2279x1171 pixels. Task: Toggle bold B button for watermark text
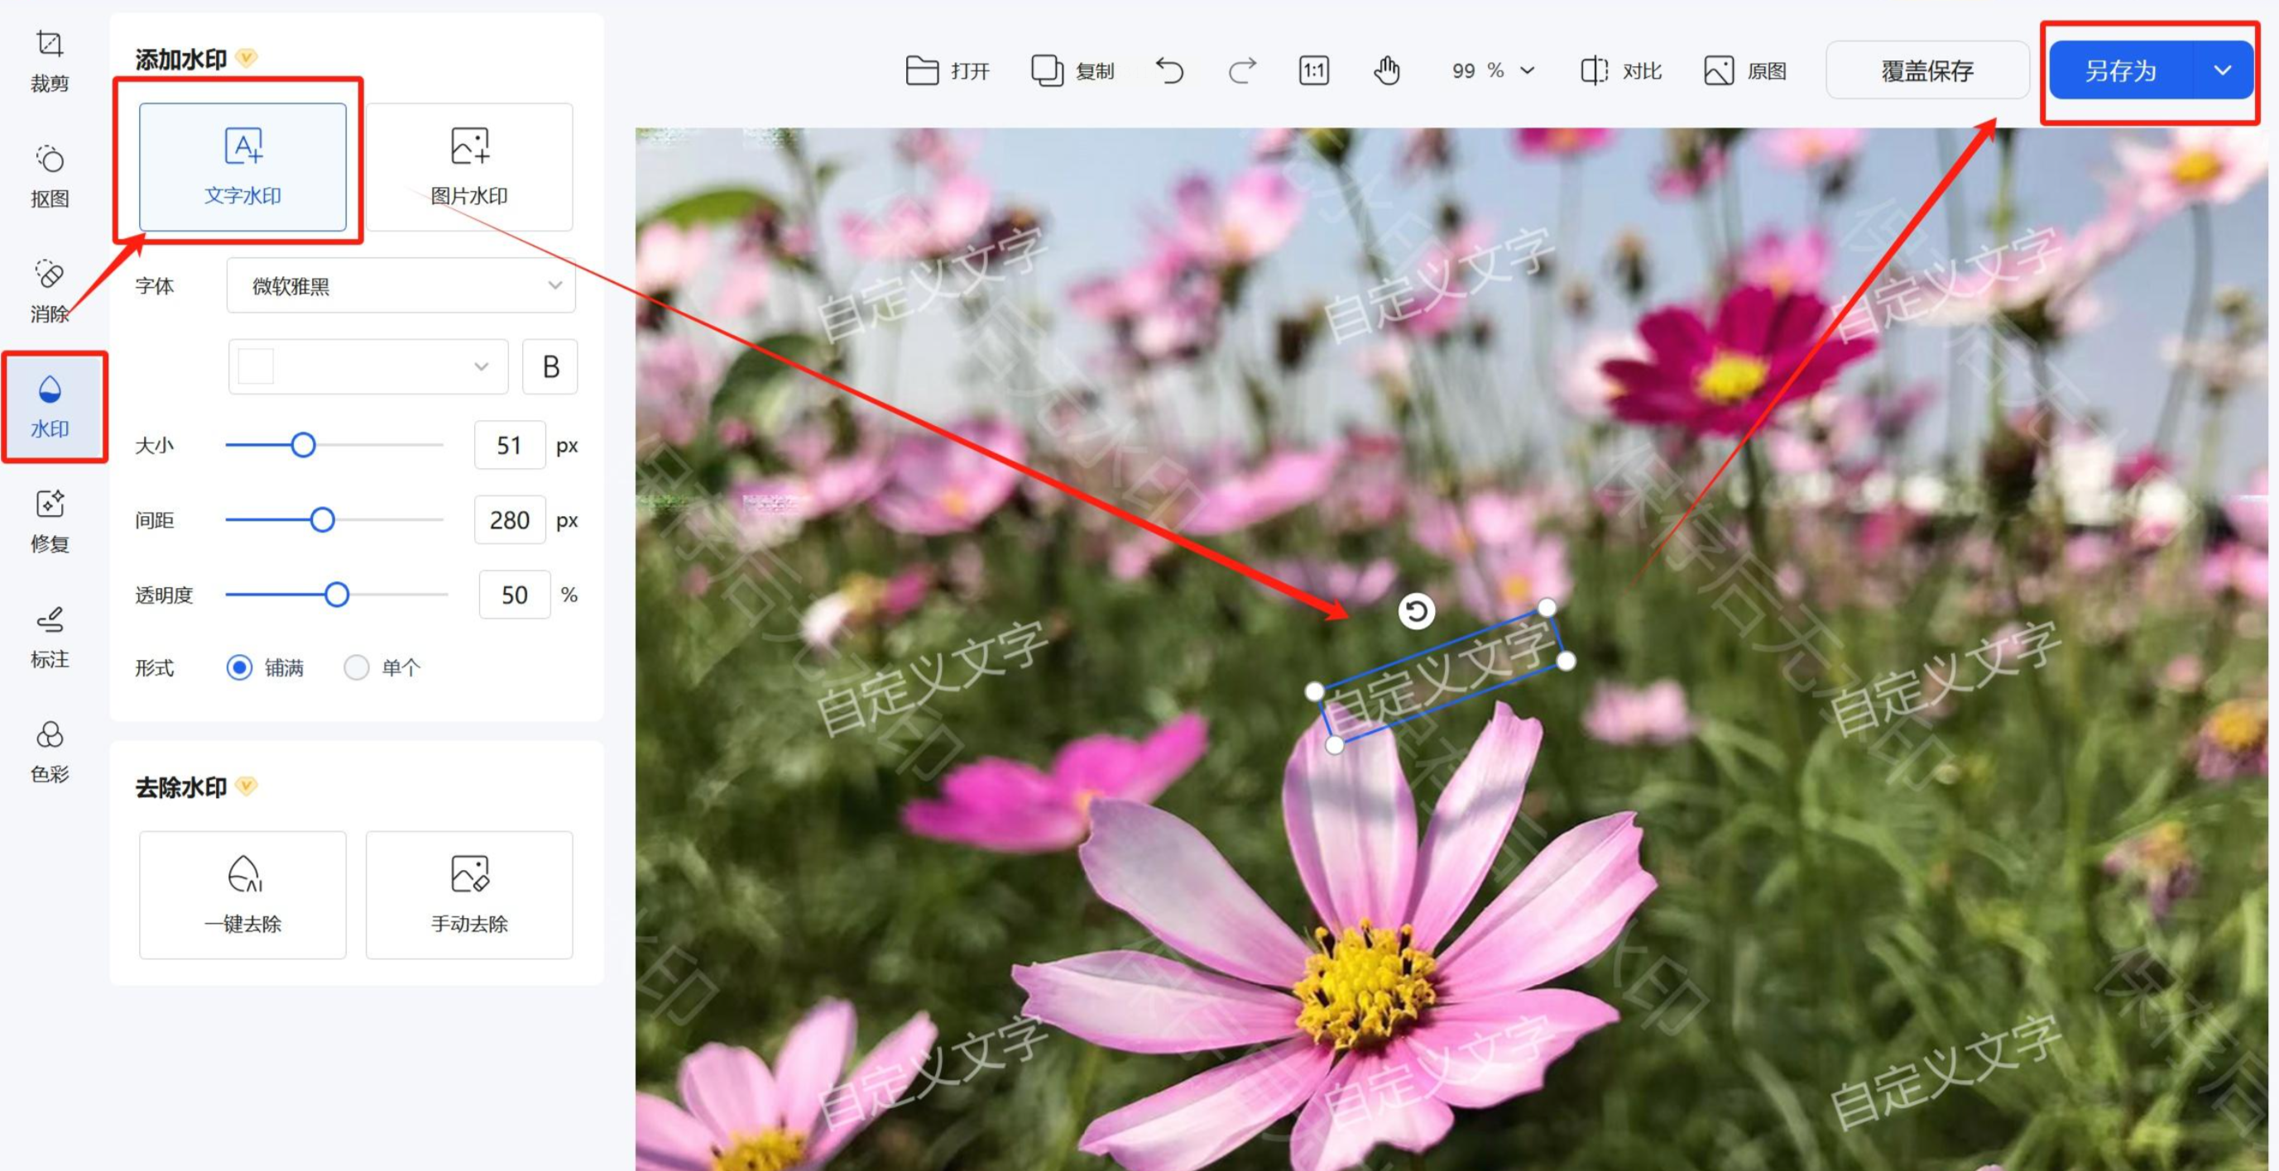[x=549, y=366]
